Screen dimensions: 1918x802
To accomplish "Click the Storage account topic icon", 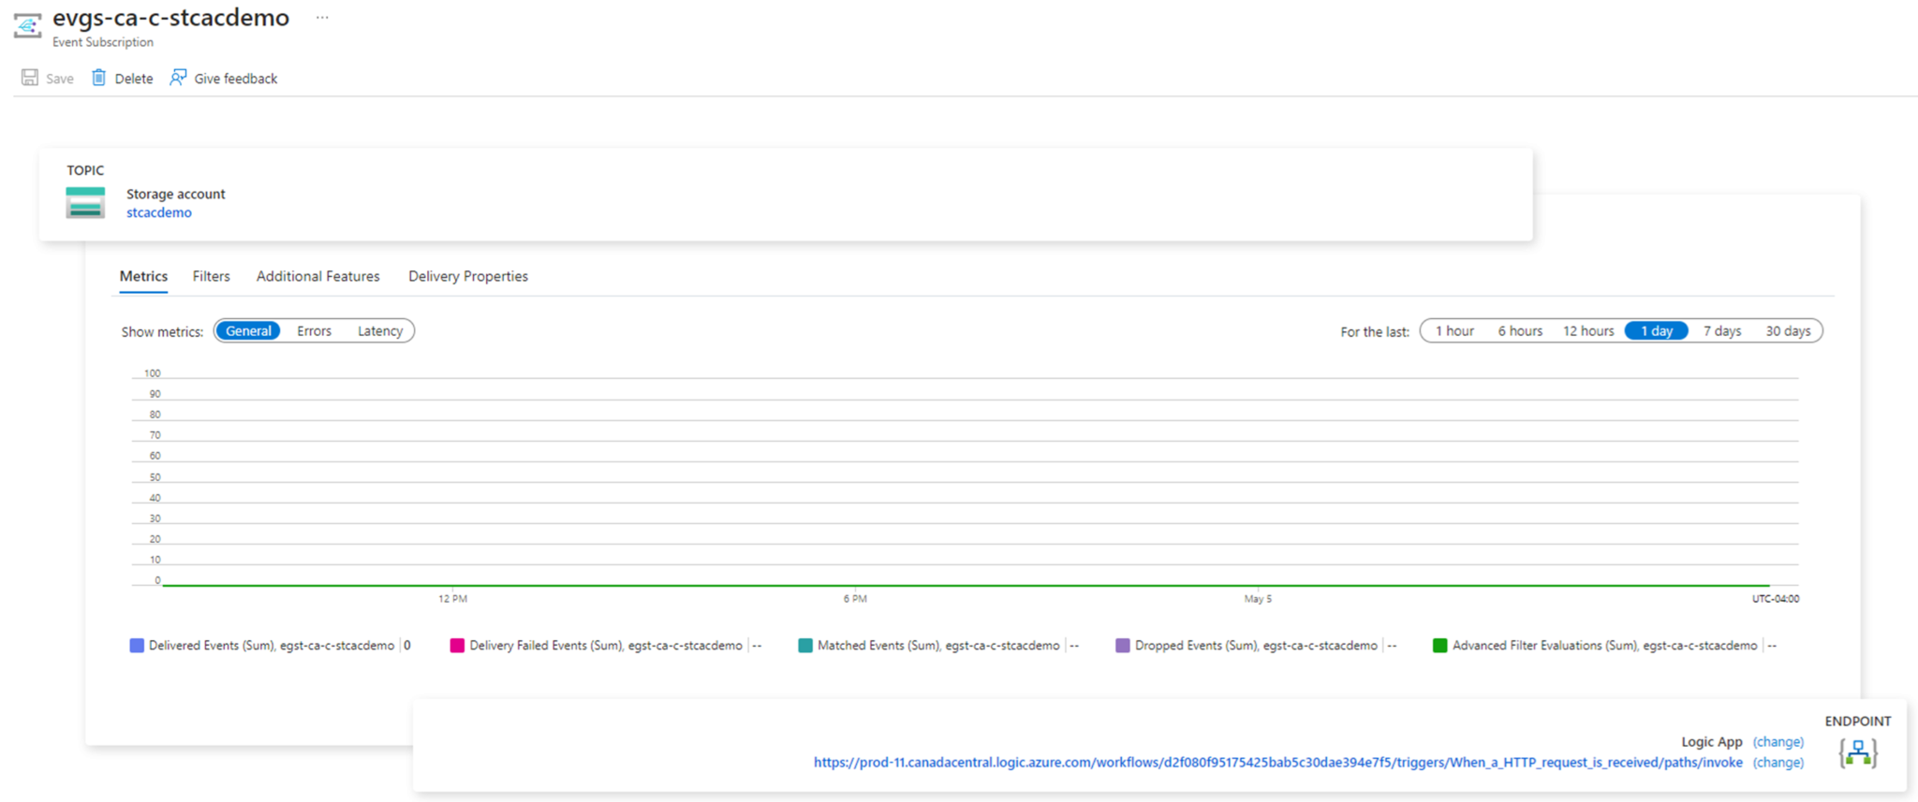I will (85, 202).
